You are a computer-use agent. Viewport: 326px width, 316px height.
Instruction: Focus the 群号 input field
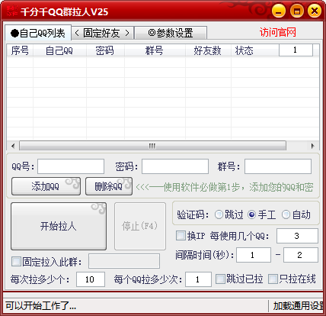pyautogui.click(x=278, y=166)
